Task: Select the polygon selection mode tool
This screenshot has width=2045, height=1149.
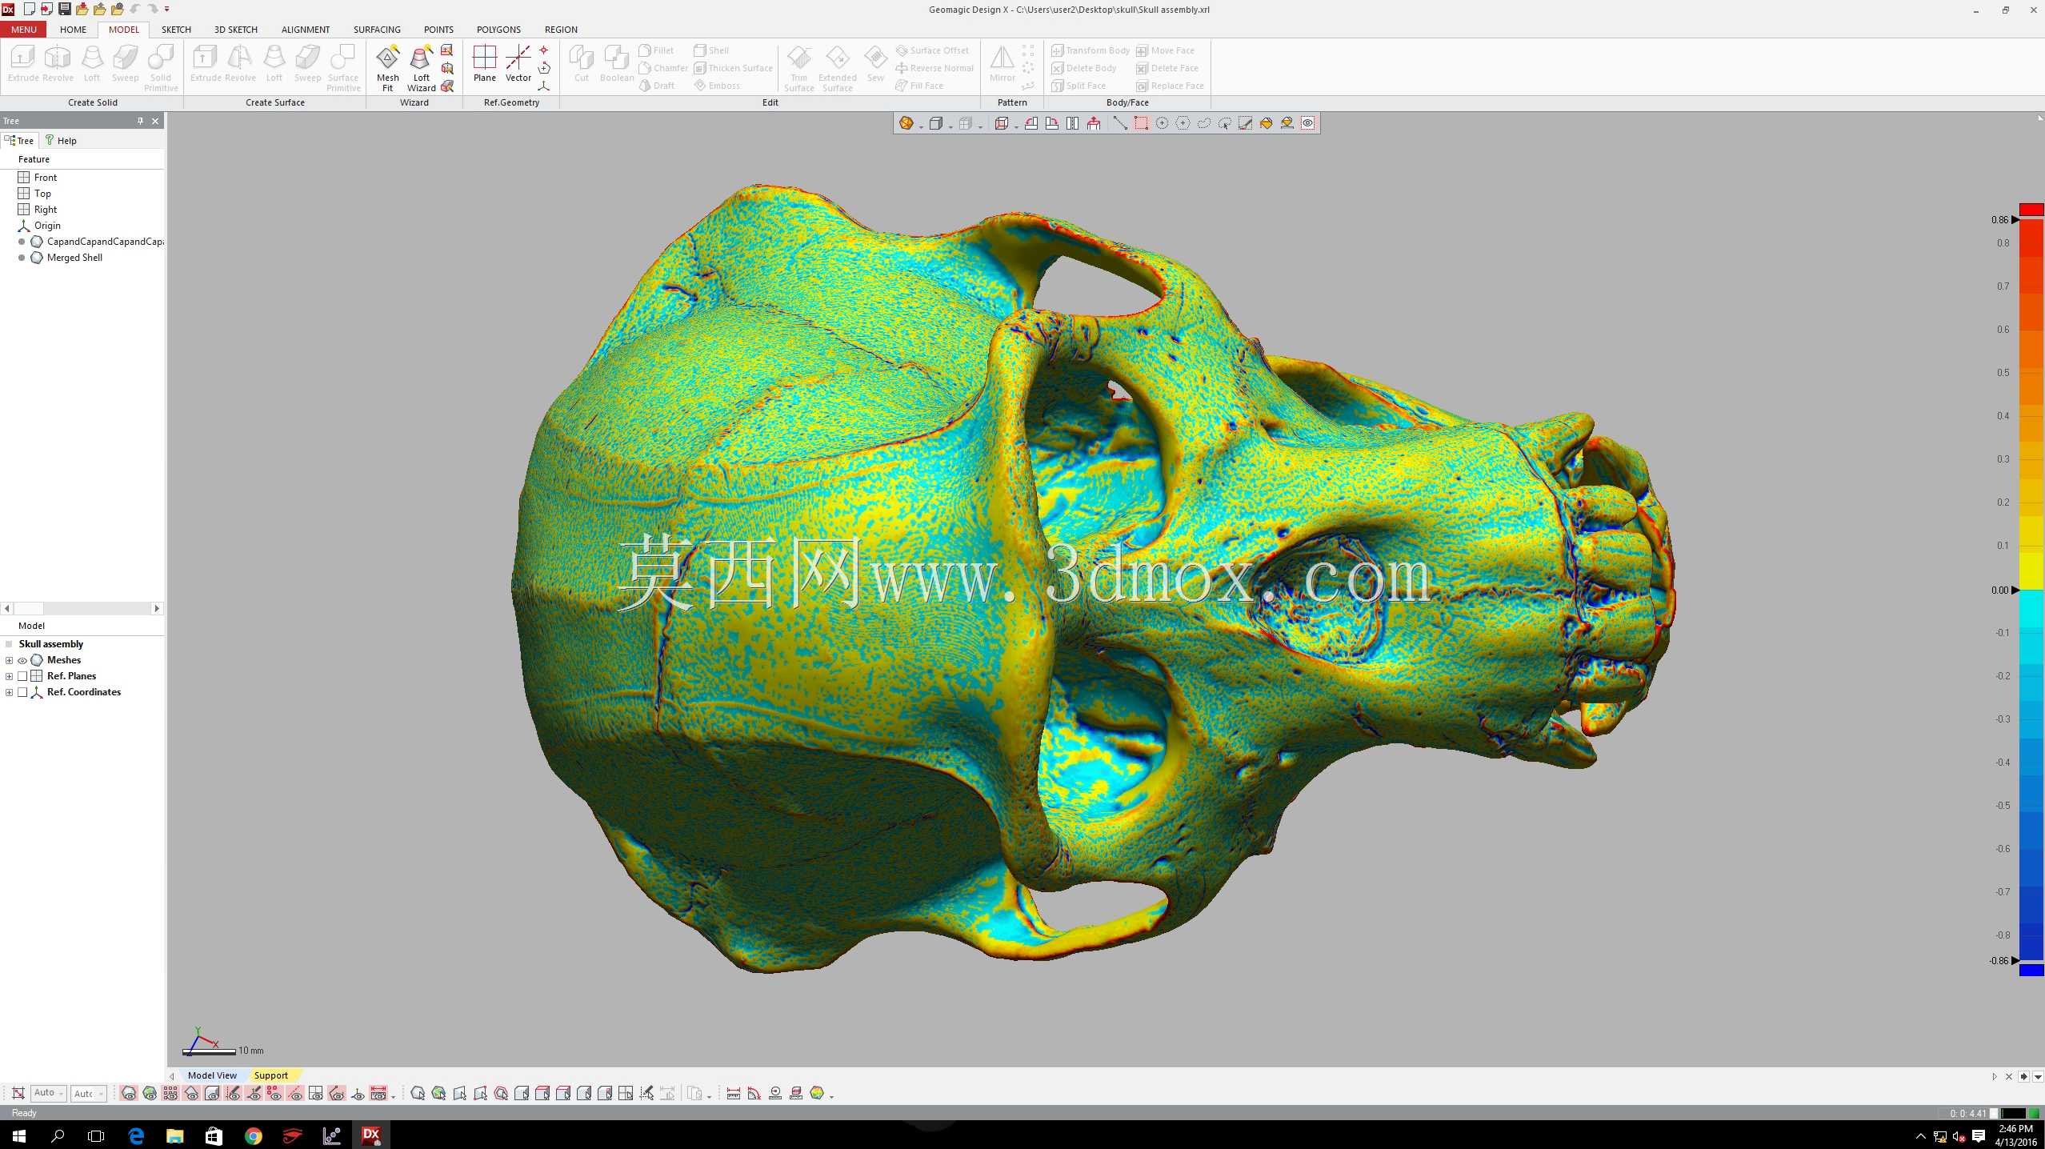Action: (x=1183, y=123)
